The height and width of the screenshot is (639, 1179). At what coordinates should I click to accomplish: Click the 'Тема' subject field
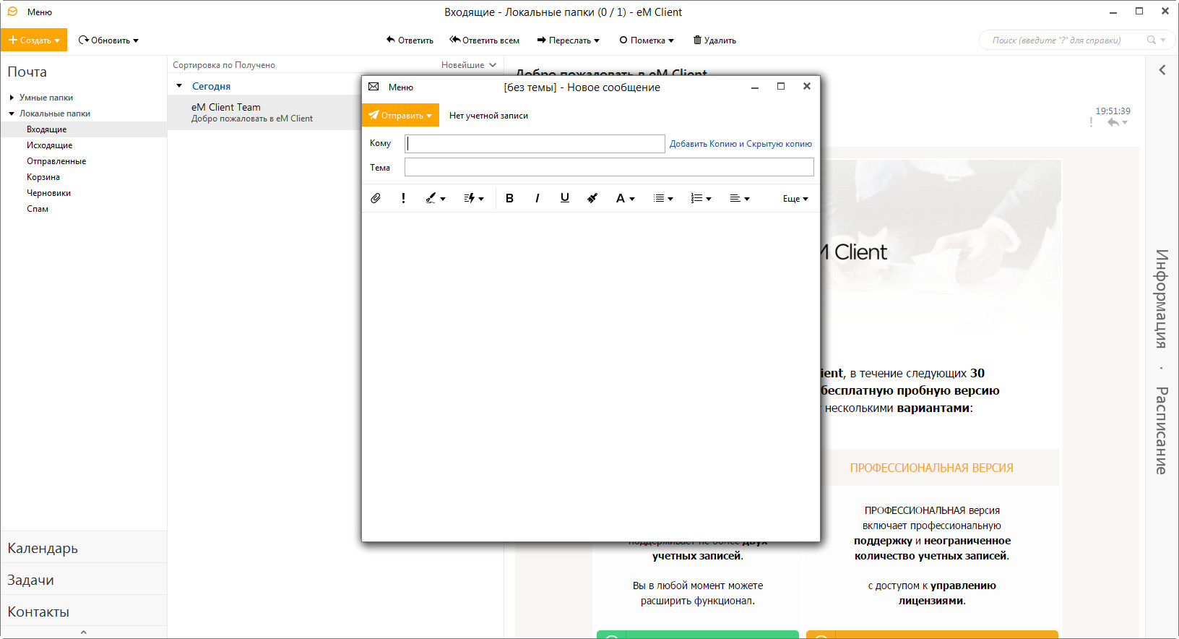[609, 168]
